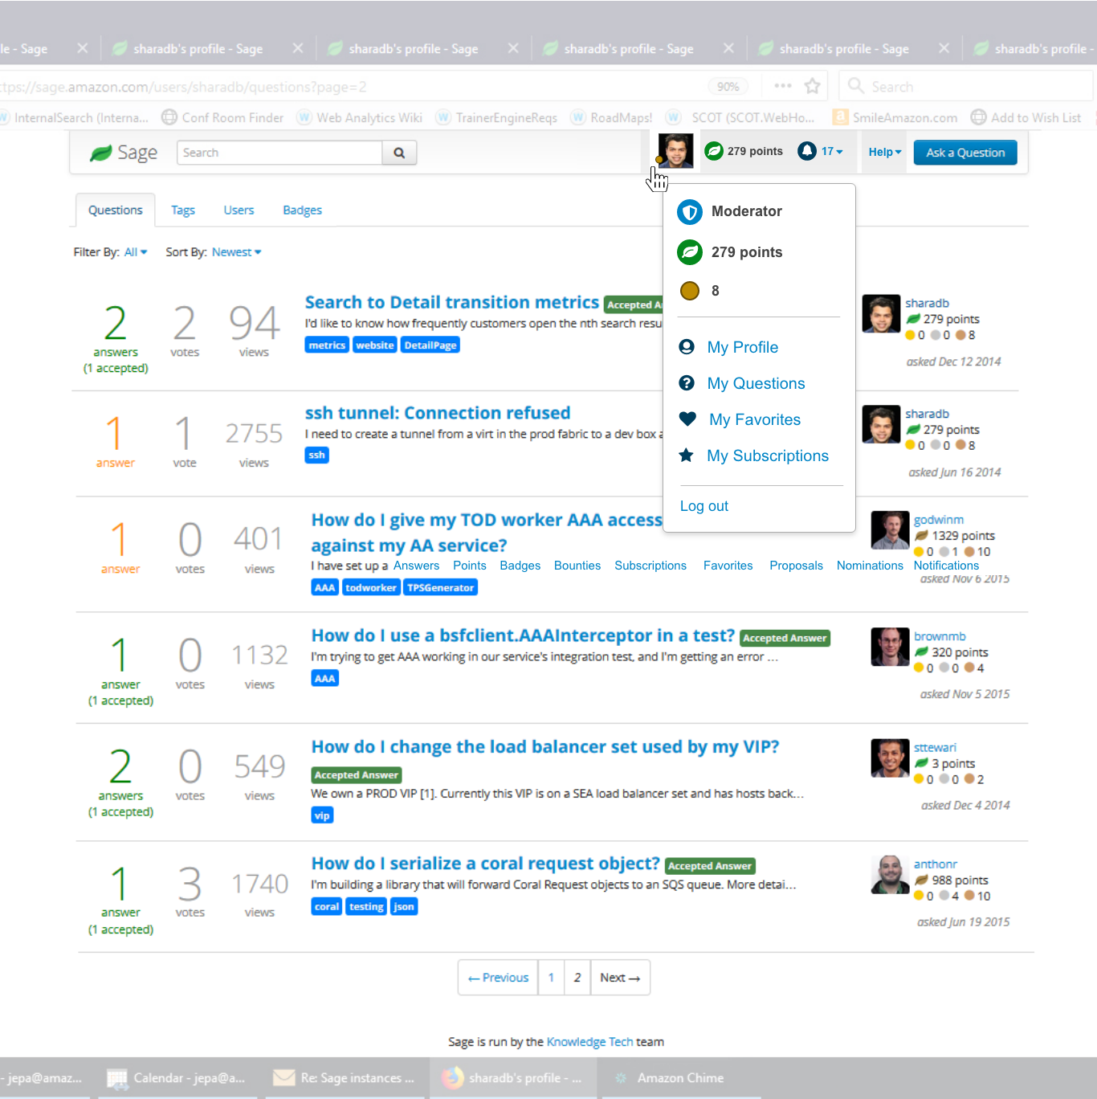Open the Re: Sage instances mail taskbar item
1097x1099 pixels.
[345, 1078]
